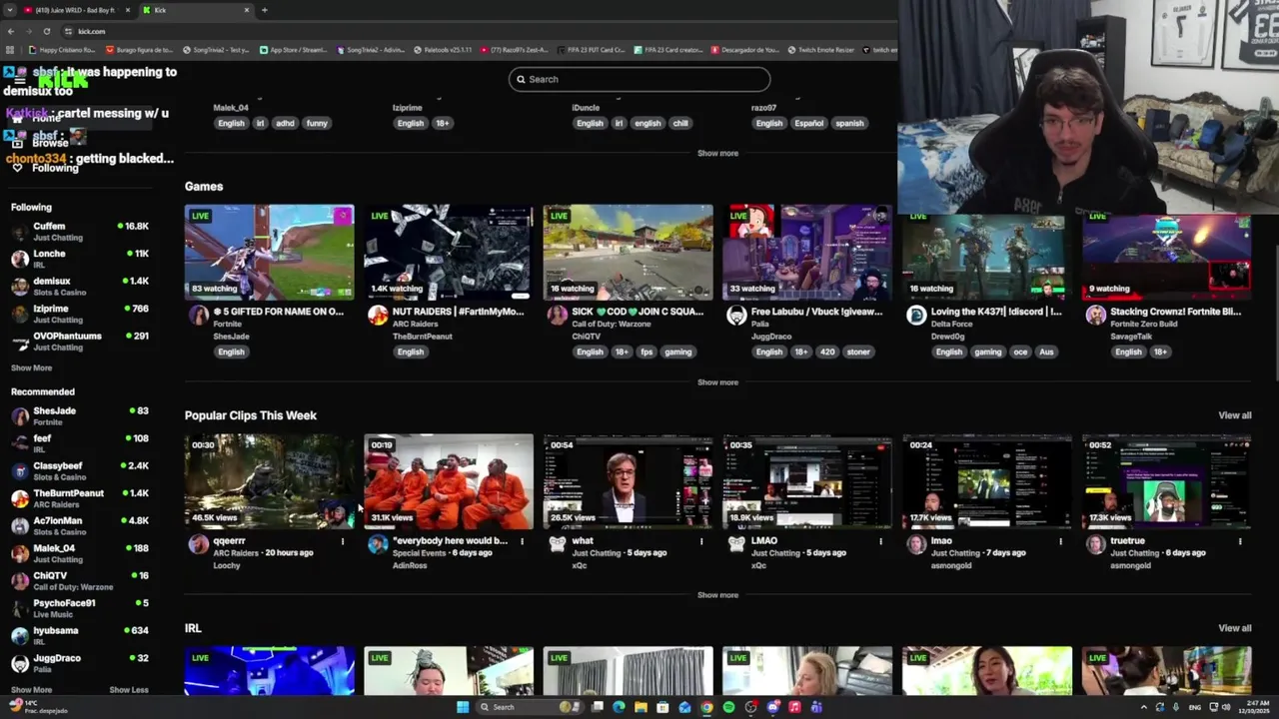Open TheBurntPeanut's avatar in sidebar Recommended
This screenshot has width=1279, height=719.
pos(20,498)
